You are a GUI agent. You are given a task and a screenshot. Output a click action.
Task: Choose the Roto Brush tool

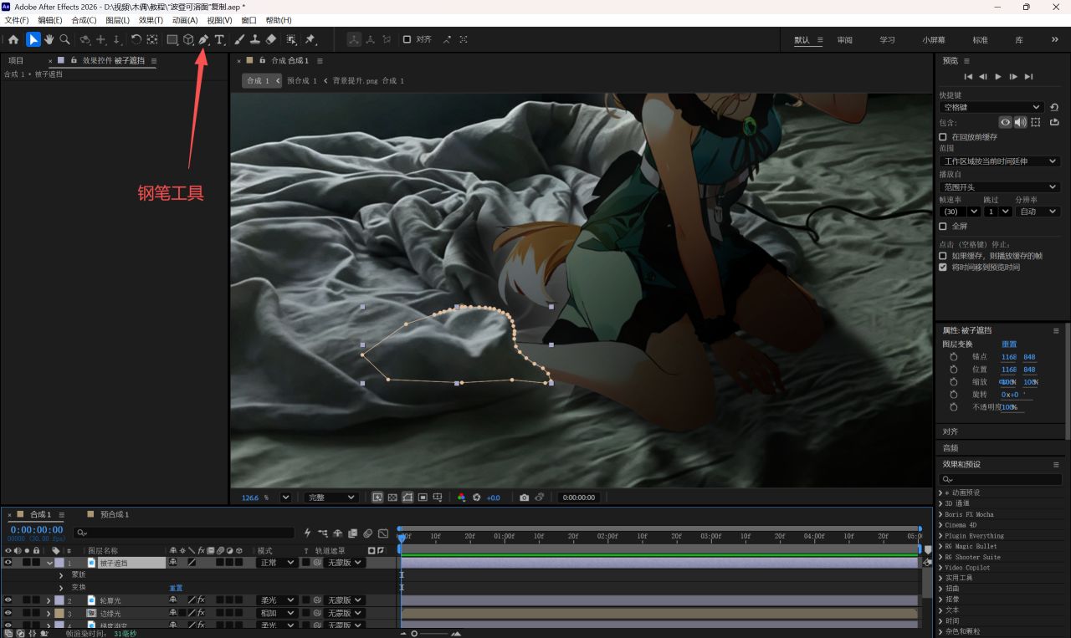coord(291,39)
